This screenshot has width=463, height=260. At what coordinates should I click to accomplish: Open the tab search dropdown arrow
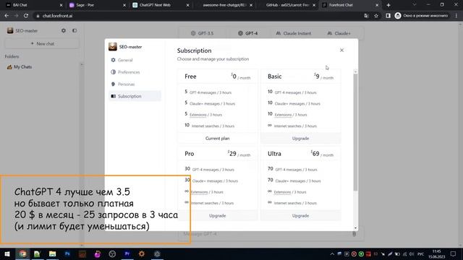click(x=415, y=5)
